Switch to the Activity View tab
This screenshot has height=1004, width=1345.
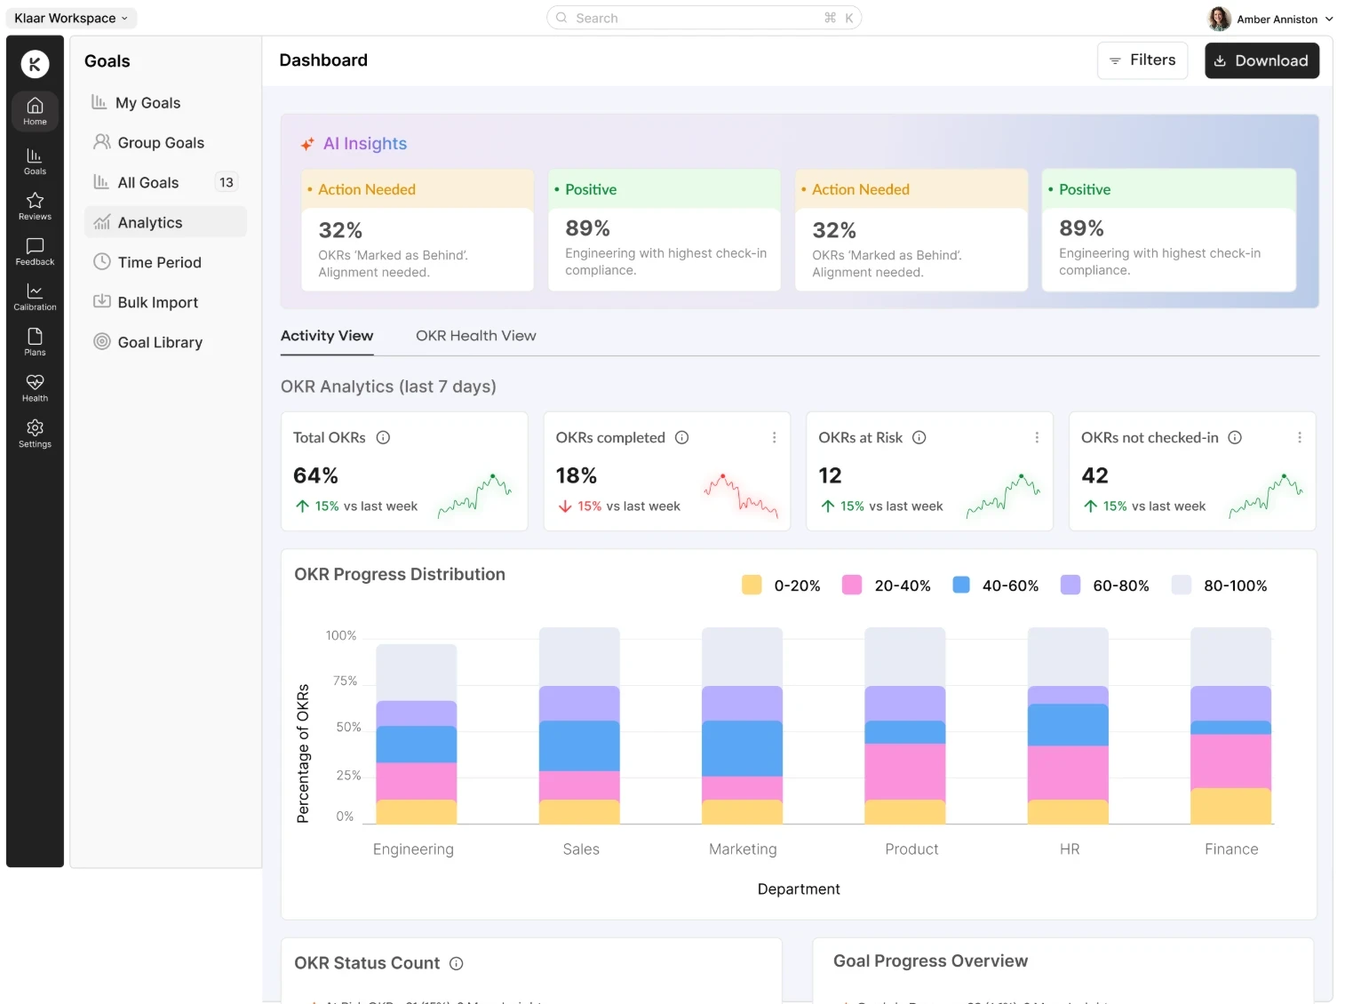[327, 336]
